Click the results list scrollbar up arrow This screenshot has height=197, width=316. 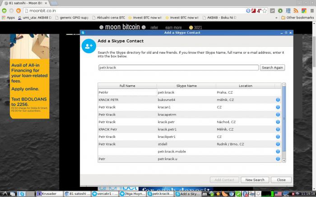(x=284, y=84)
